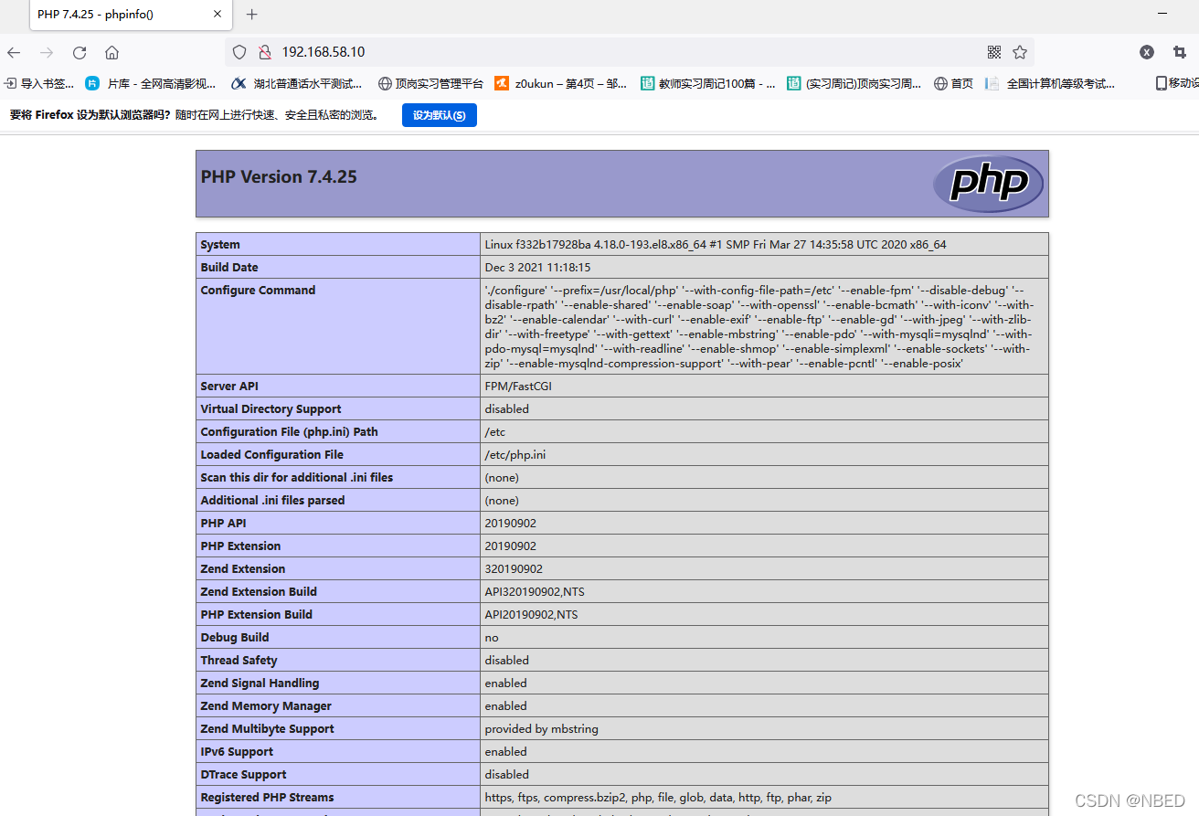Open the screenshot crop tool icon

click(x=1180, y=52)
